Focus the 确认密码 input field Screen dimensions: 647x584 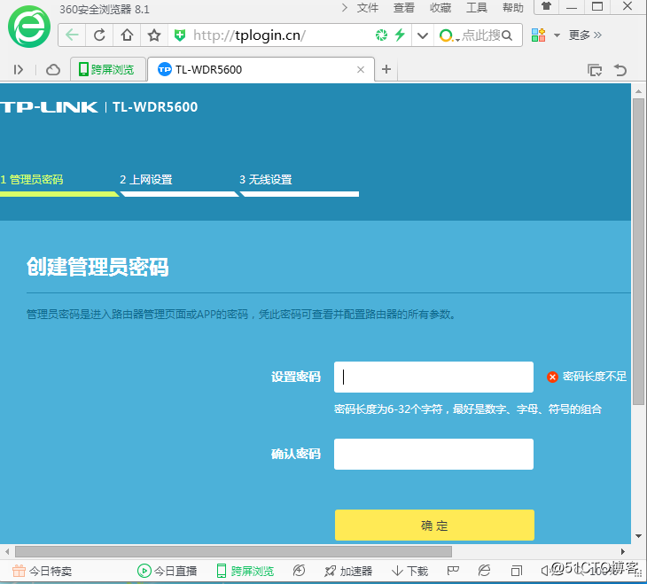433,454
